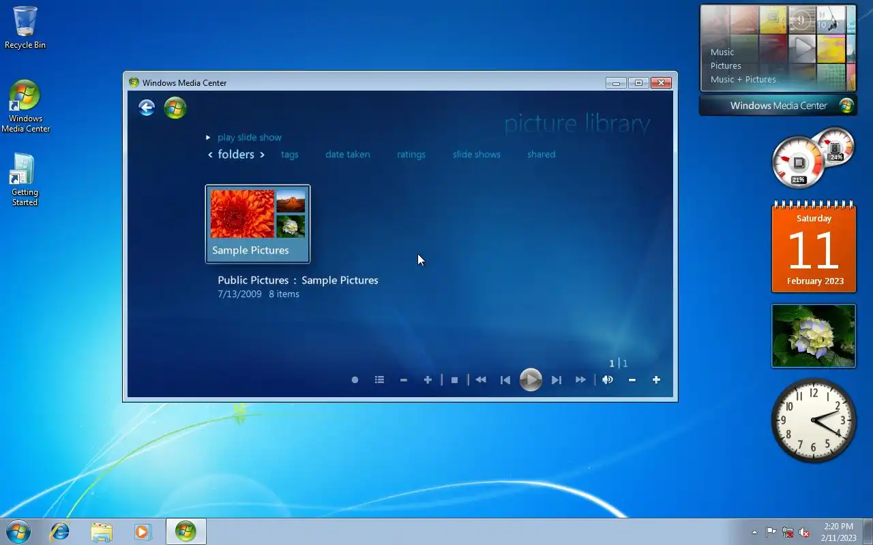Switch to date taken view
Image resolution: width=873 pixels, height=545 pixels.
tap(348, 155)
